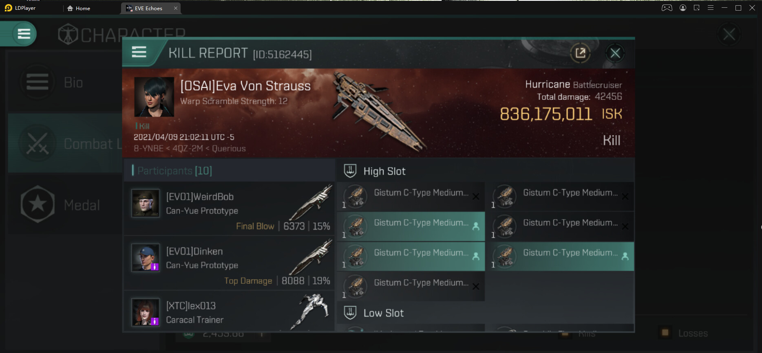Select the Combat Log tab
The height and width of the screenshot is (353, 762).
click(65, 144)
